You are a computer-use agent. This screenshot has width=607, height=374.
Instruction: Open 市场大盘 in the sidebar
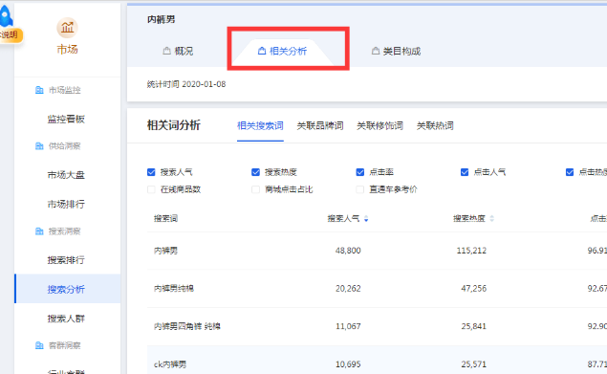[x=66, y=175]
